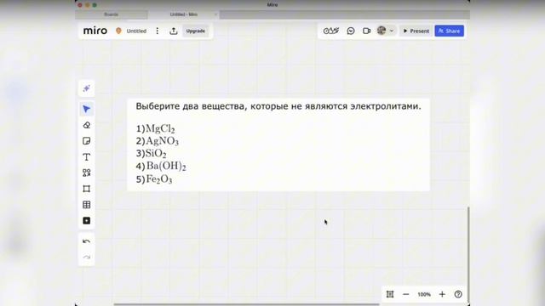Viewport: 545px width, 306px height.
Task: Open the timer and activities icons
Action: [331, 31]
